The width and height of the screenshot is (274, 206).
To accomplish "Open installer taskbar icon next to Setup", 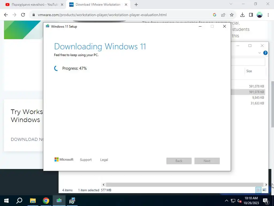I will click(72, 201).
